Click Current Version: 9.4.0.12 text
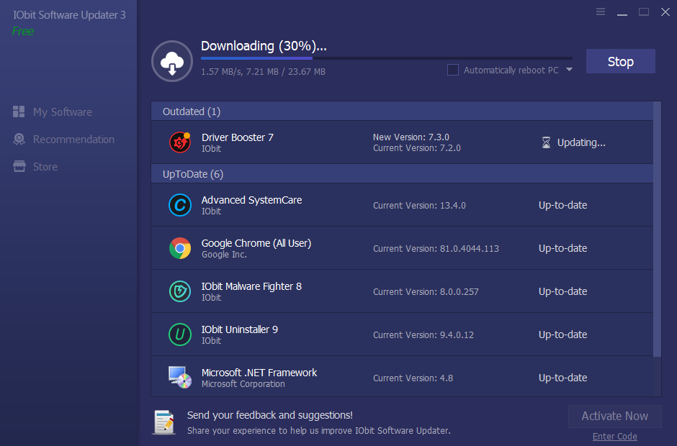 click(x=423, y=334)
